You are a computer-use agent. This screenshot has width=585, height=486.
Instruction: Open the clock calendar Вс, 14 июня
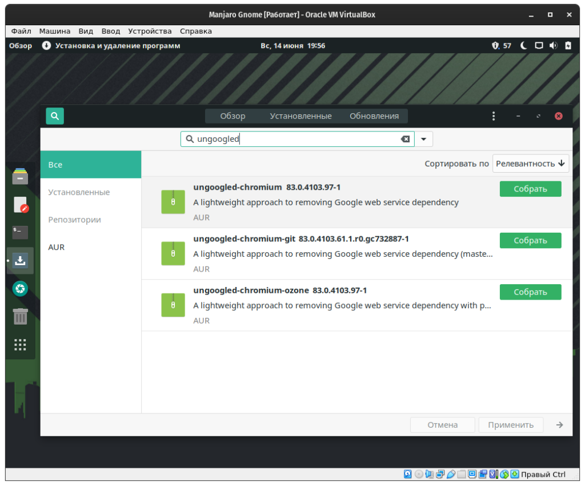(292, 46)
